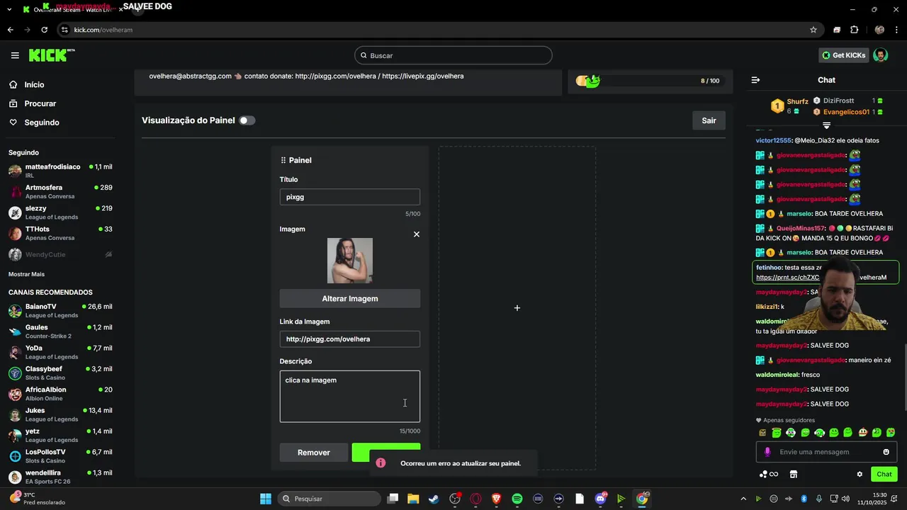Open the prnt.sc link in chat
This screenshot has width=907, height=510.
(788, 278)
